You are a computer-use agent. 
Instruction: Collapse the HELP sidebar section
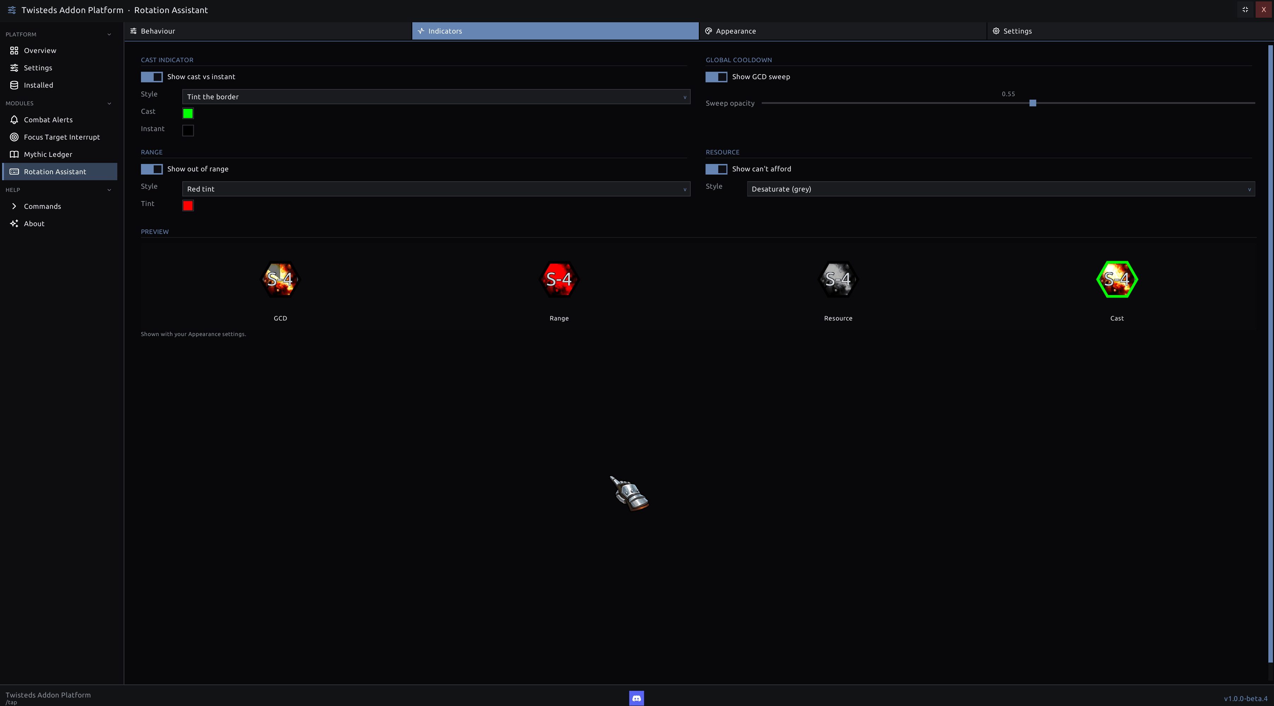point(58,190)
